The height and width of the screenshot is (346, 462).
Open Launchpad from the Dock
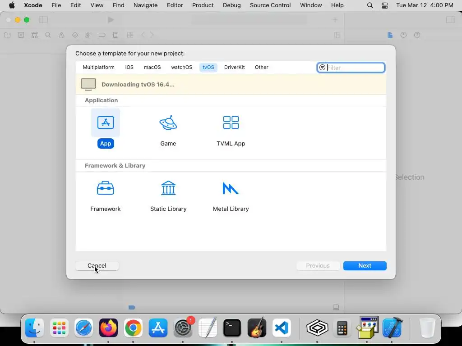(59, 328)
